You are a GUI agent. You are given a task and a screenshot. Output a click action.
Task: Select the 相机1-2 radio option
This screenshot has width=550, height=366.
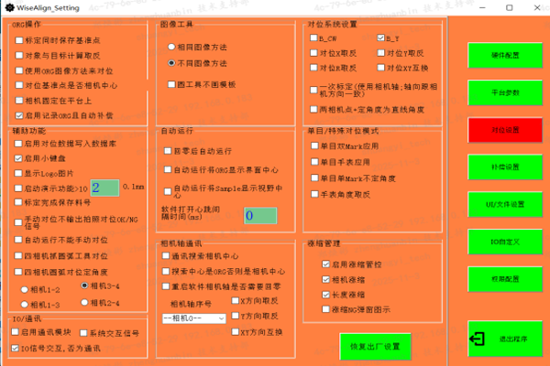click(x=24, y=289)
